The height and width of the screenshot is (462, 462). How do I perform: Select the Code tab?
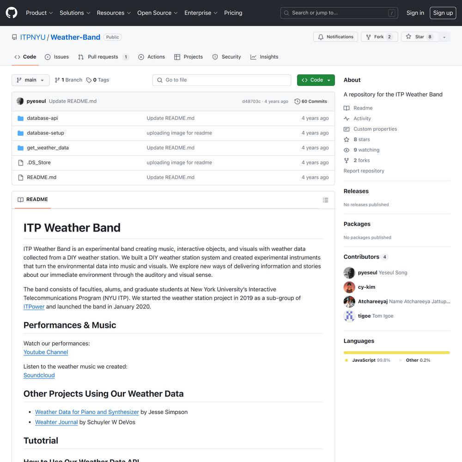(25, 57)
